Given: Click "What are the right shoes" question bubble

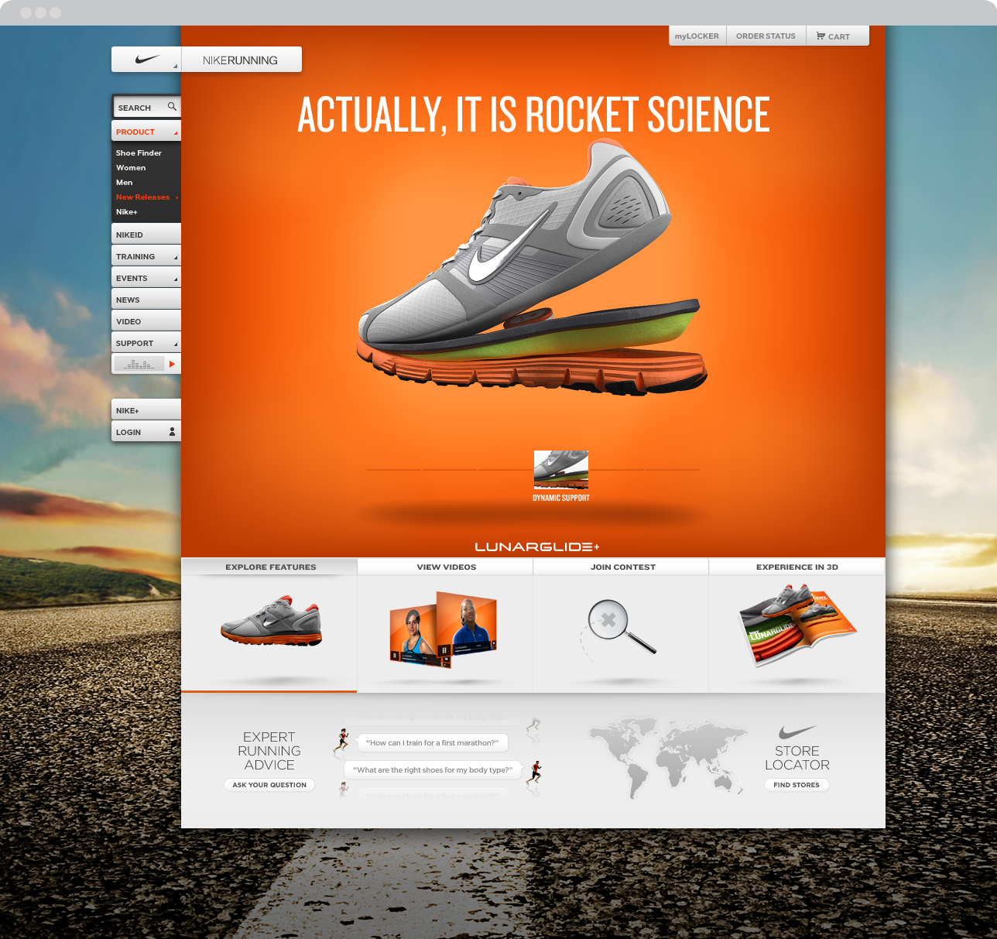Looking at the screenshot, I should [433, 769].
